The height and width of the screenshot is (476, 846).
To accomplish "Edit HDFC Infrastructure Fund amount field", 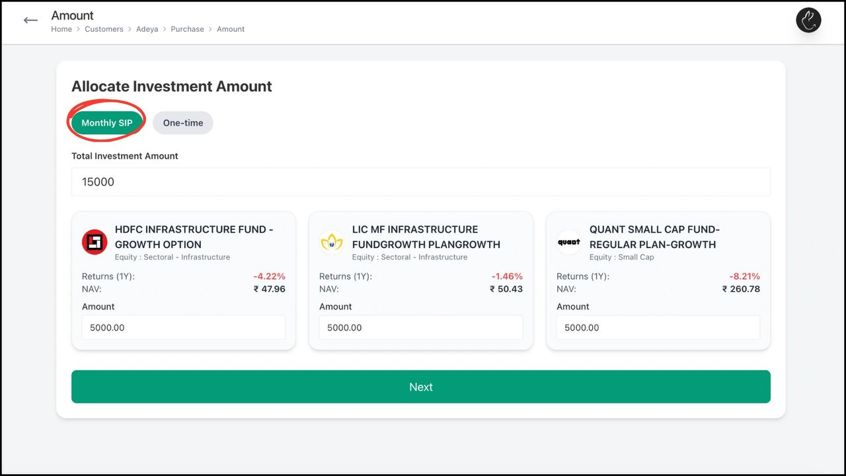I will click(x=183, y=327).
